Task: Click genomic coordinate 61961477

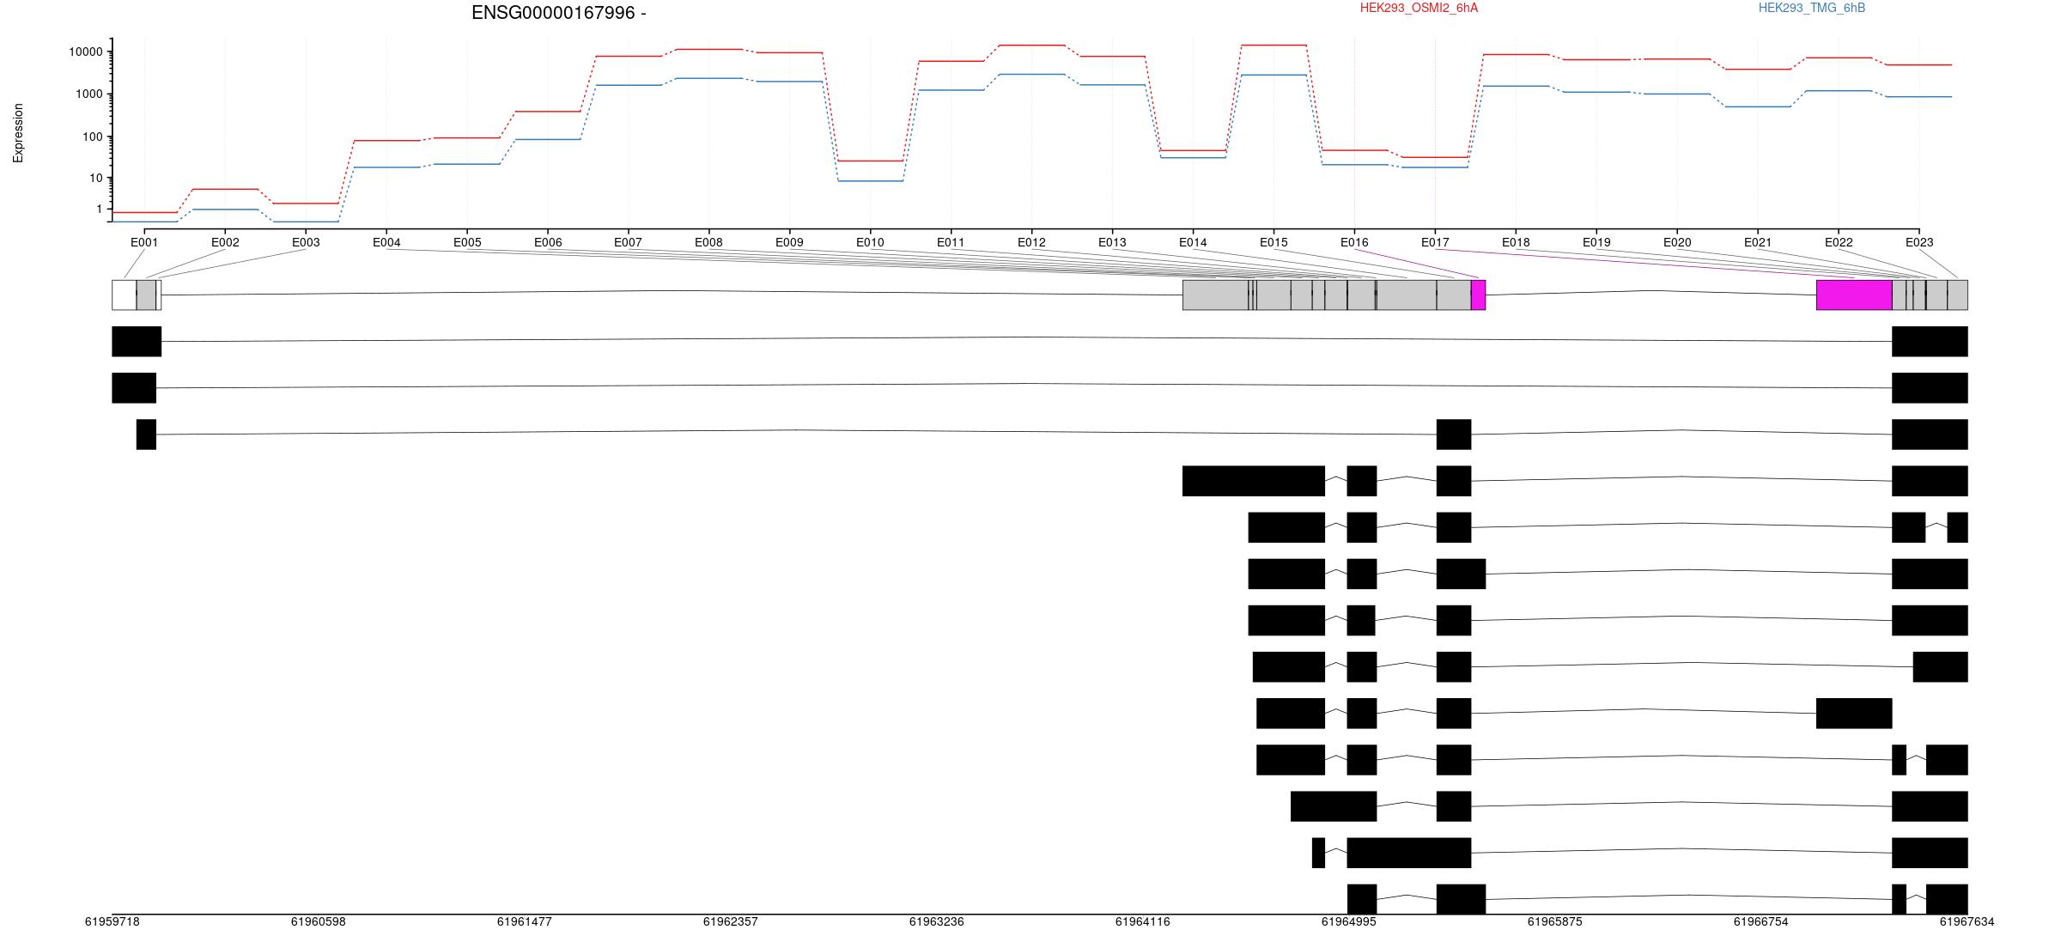Action: click(x=524, y=921)
